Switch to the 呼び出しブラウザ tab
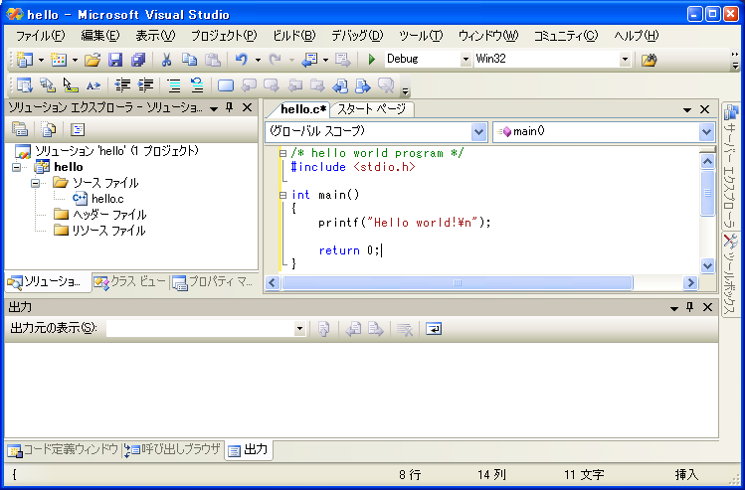The height and width of the screenshot is (490, 745). [173, 449]
